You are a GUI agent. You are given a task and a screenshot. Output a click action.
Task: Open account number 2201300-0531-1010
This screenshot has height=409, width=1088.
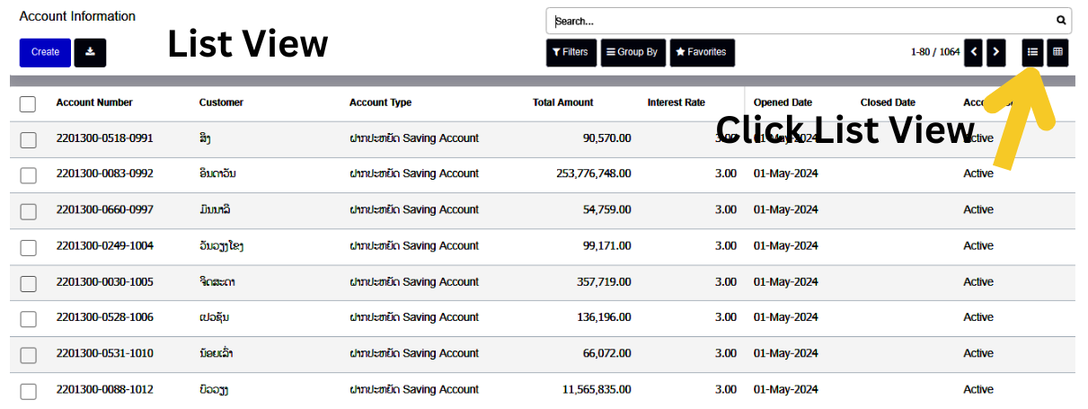(x=104, y=353)
